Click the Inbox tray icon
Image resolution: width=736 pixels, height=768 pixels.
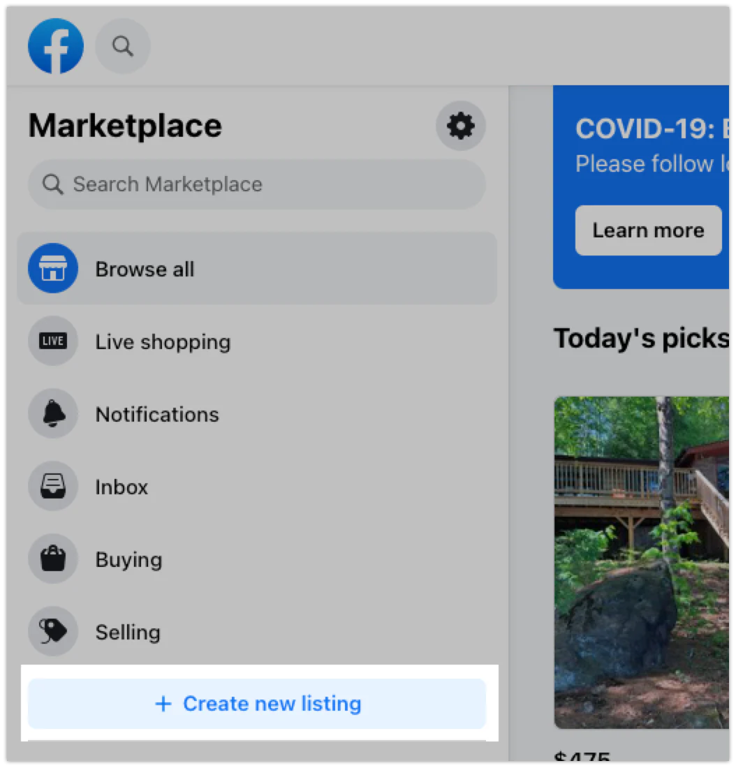(x=53, y=487)
